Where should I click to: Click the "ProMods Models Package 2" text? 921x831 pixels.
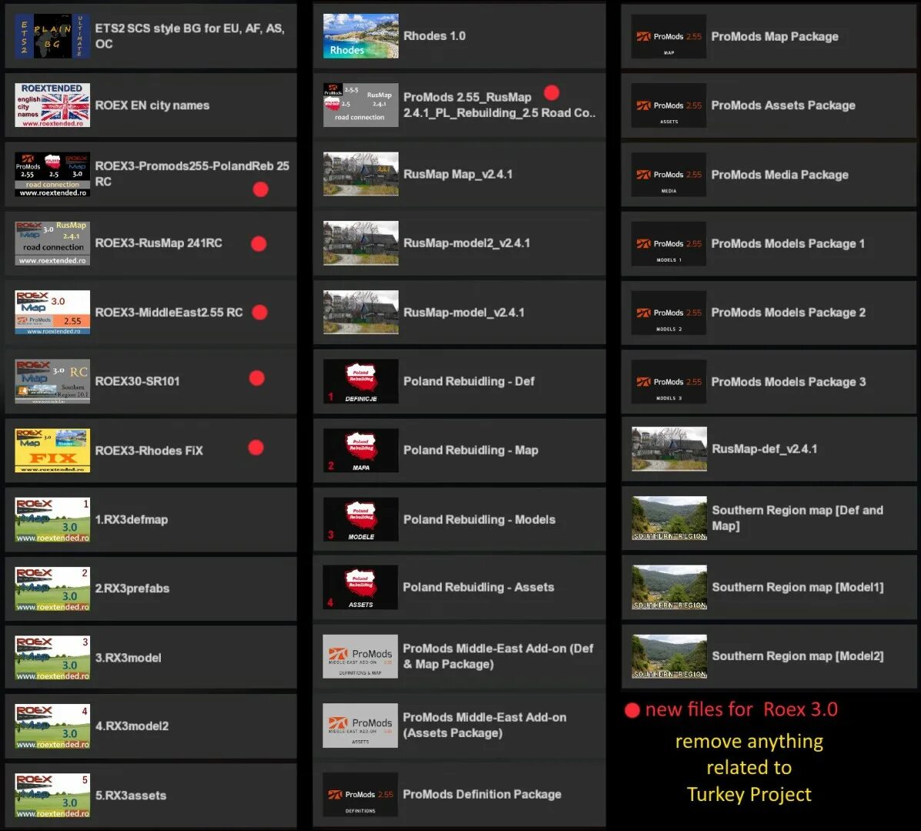click(788, 313)
